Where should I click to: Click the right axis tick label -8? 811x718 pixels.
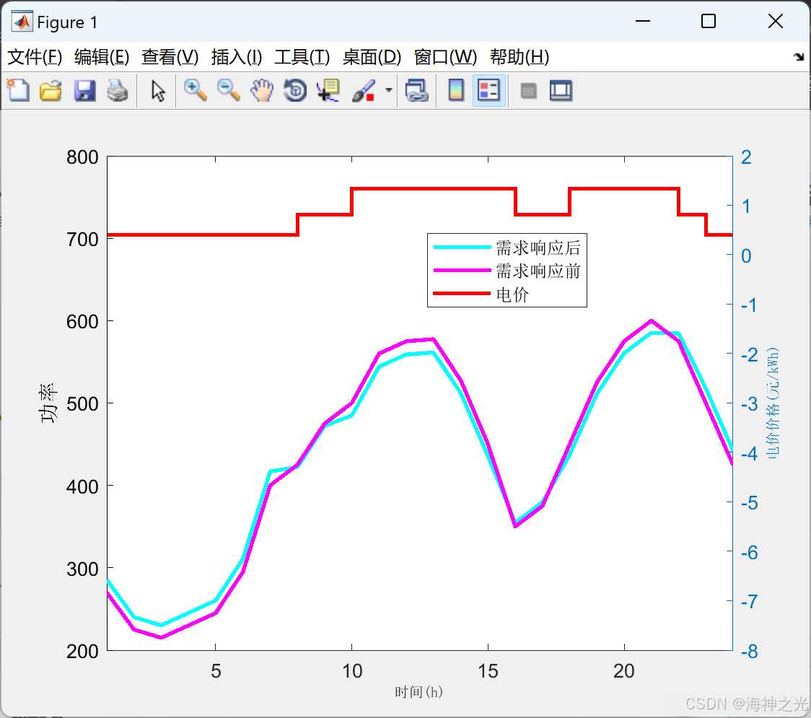coord(750,652)
